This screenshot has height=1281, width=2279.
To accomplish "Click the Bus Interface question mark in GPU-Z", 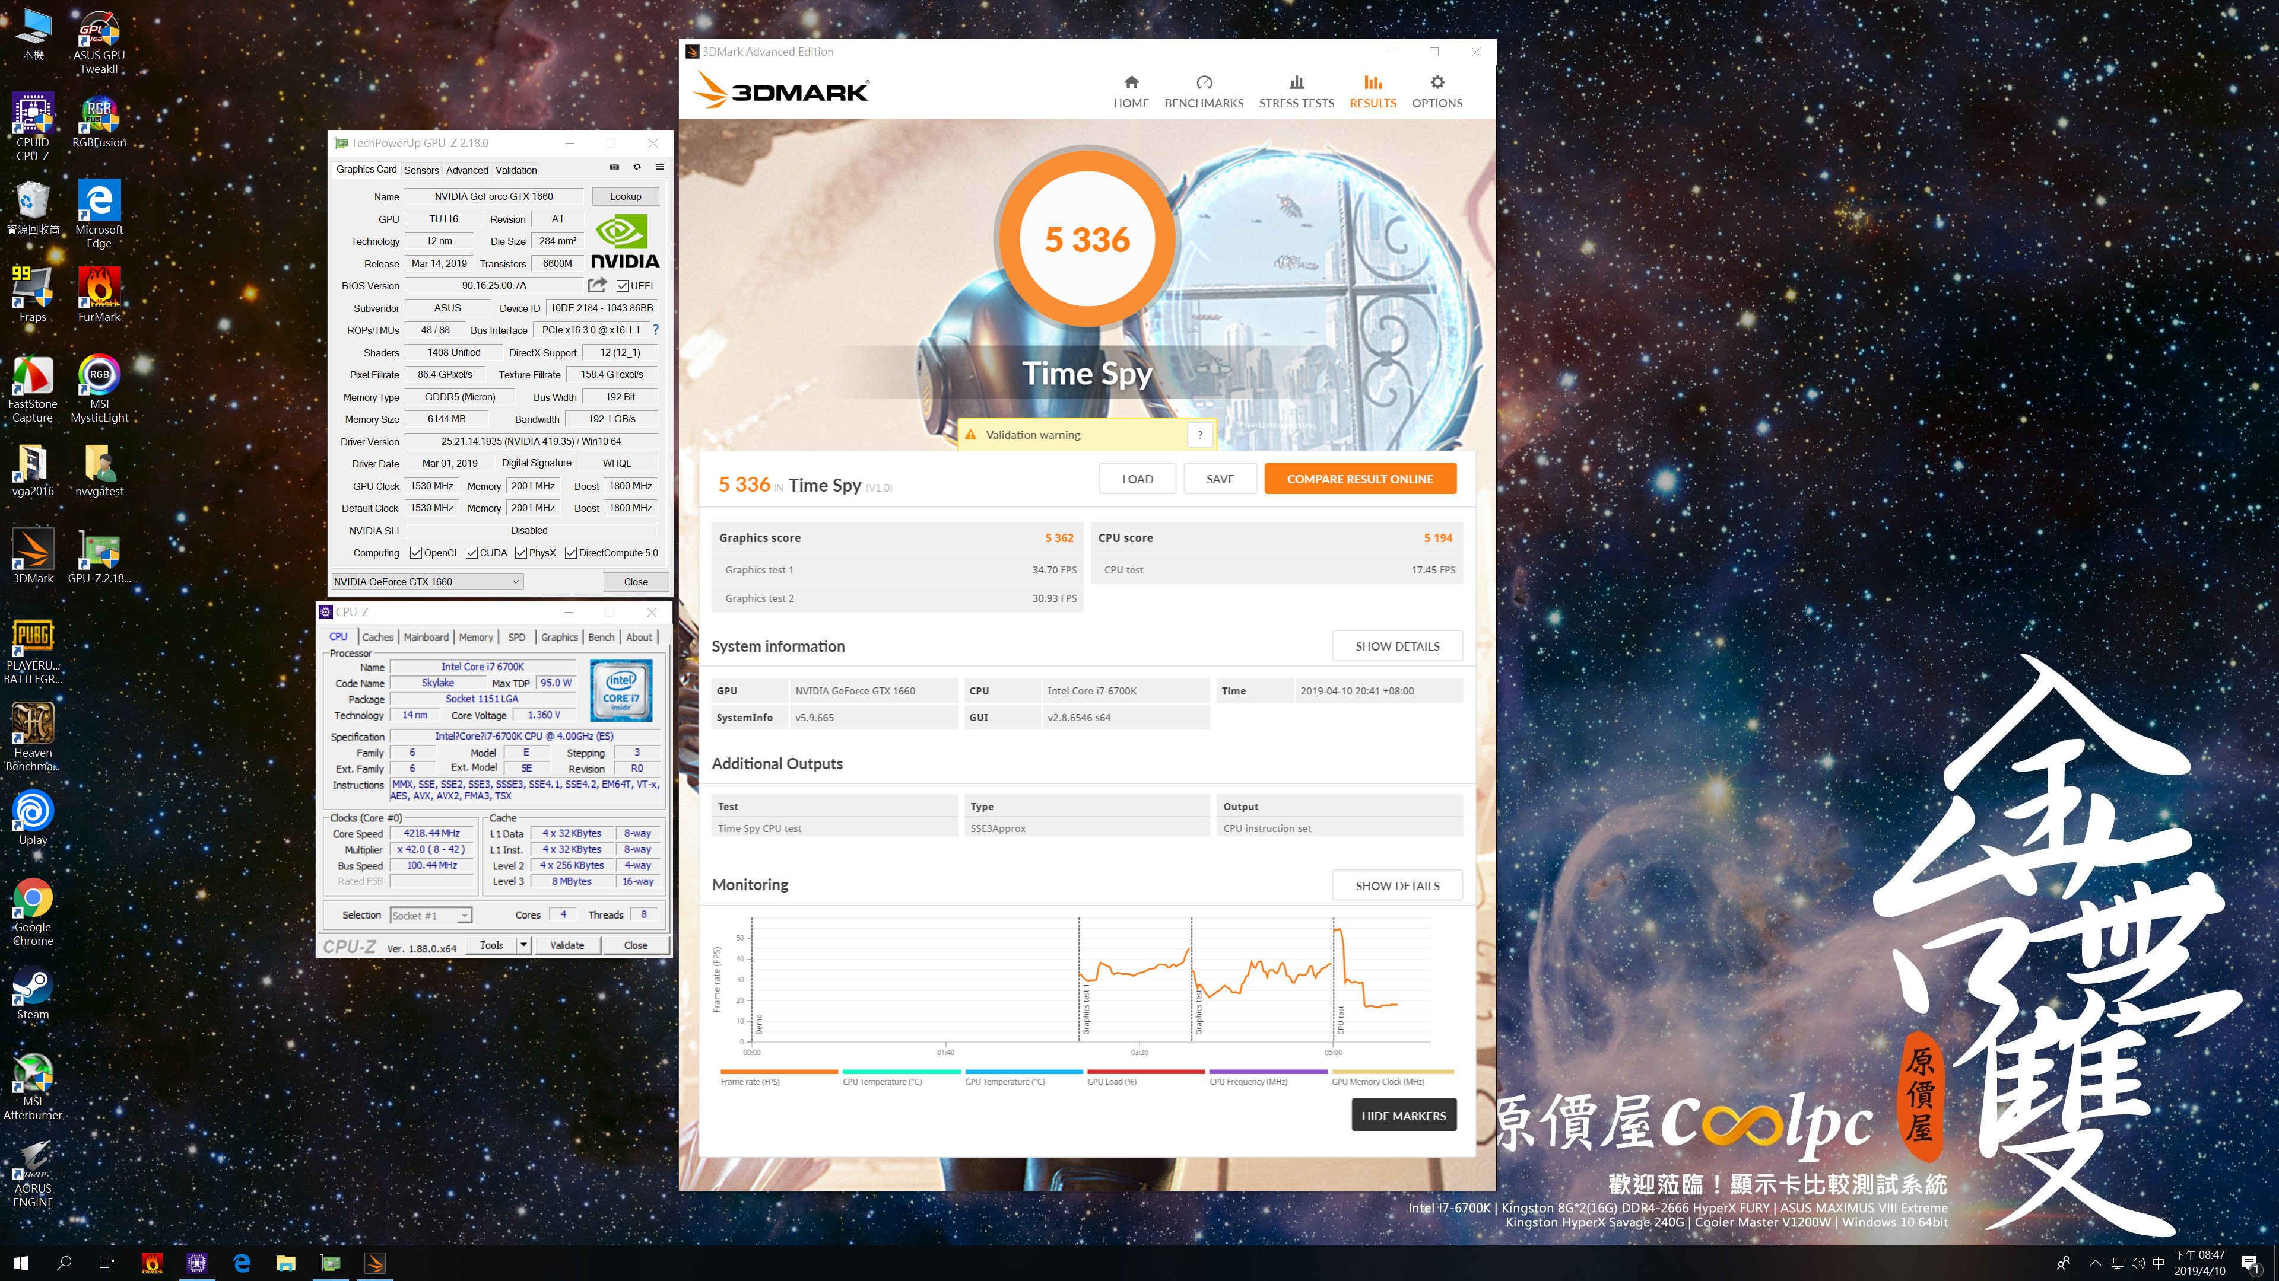I will [x=656, y=330].
